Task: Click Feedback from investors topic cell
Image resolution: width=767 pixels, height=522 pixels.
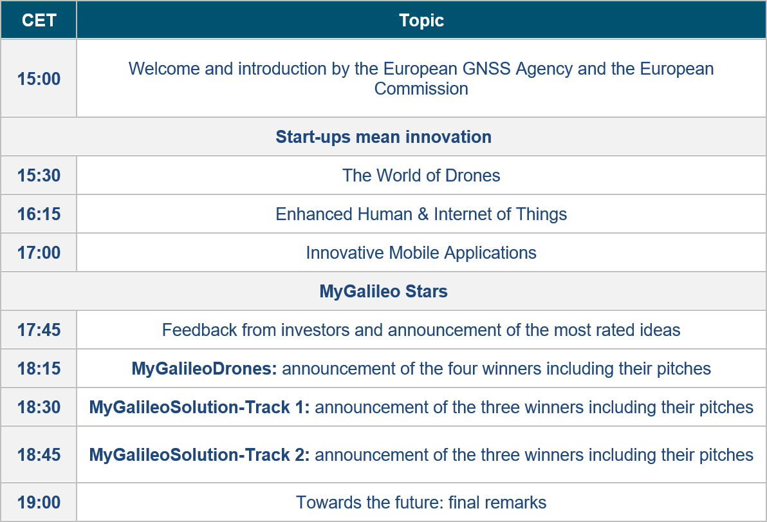Action: pos(421,330)
